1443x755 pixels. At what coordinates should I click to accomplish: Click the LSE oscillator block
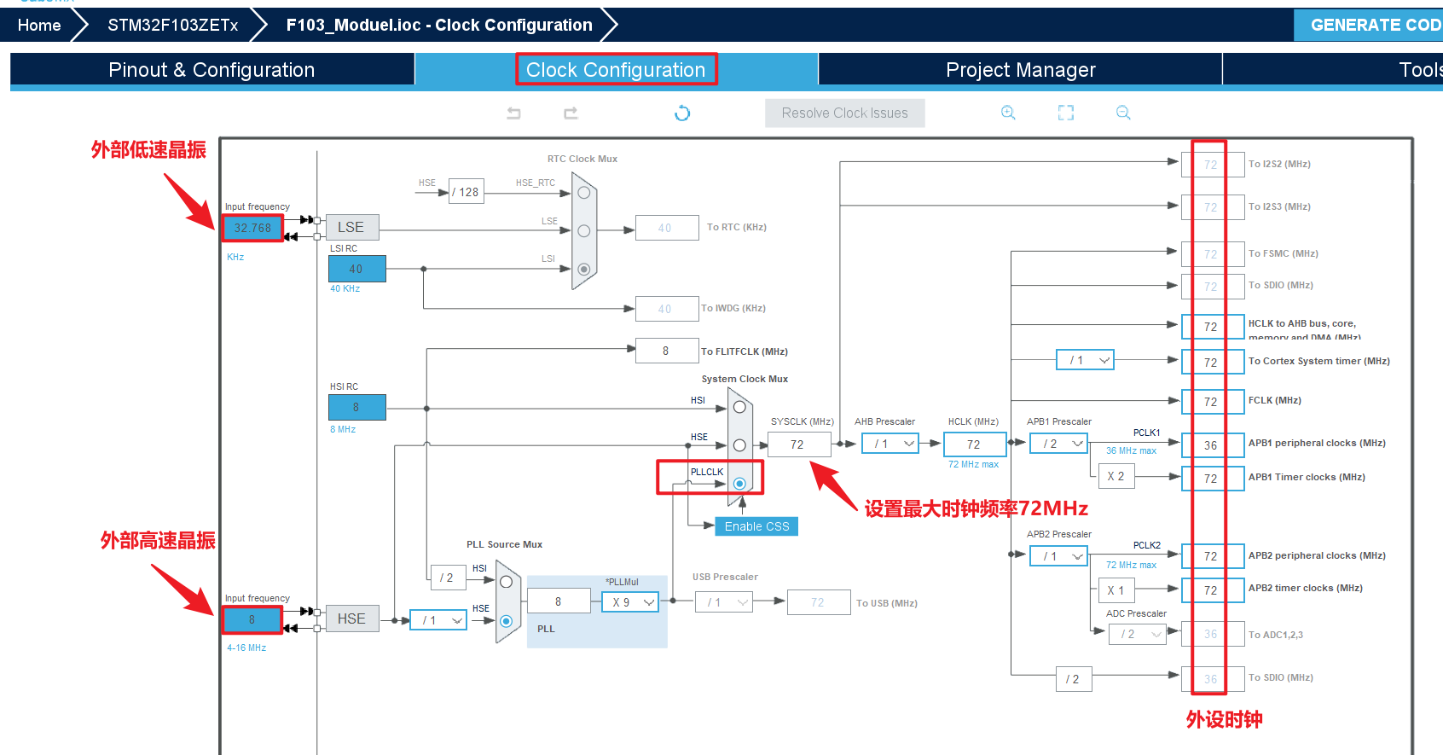(351, 227)
